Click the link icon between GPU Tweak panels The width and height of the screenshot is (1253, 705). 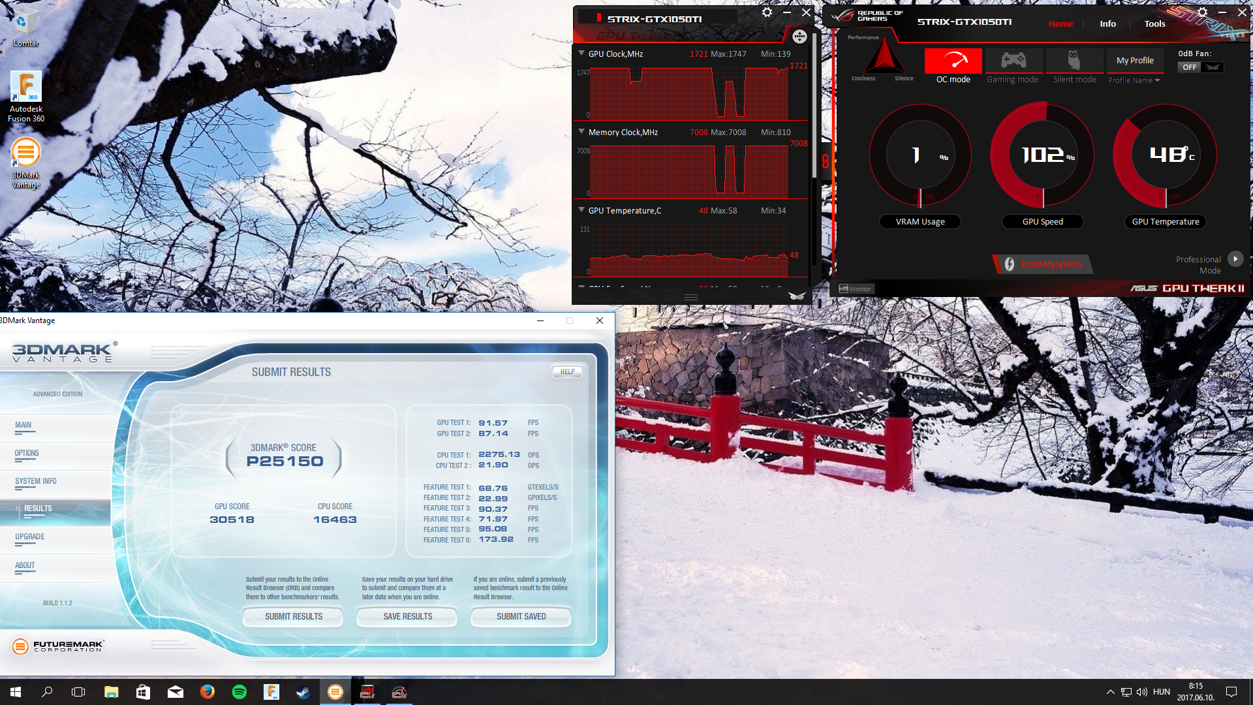[x=826, y=161]
